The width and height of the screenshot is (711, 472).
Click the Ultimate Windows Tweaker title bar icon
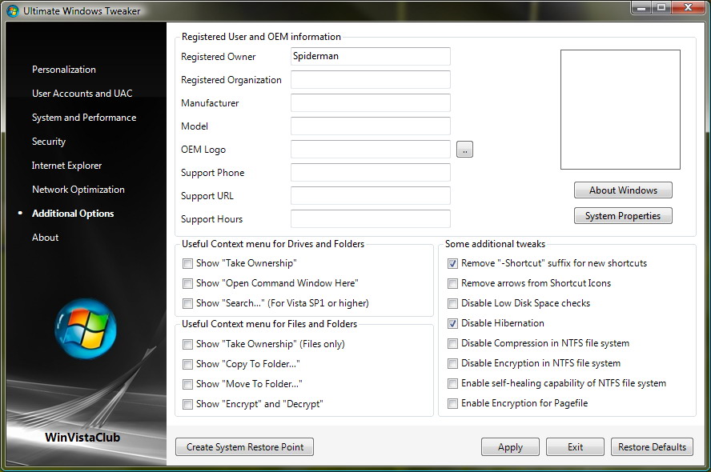(x=13, y=10)
